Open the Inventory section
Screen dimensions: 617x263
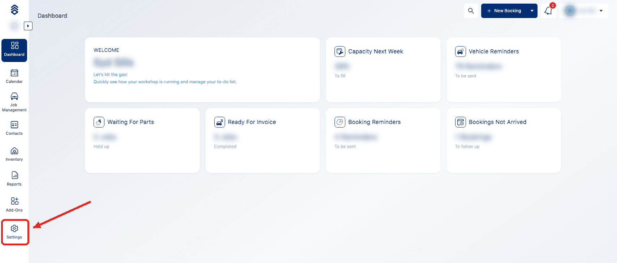coord(14,154)
